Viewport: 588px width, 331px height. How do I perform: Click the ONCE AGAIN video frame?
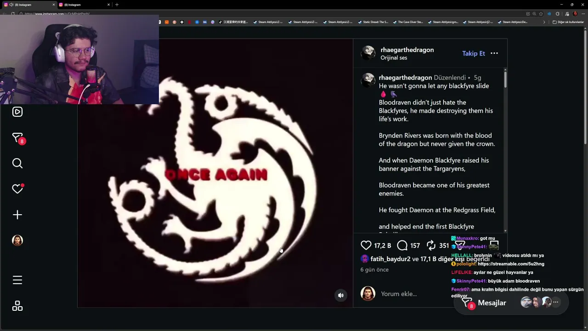(x=215, y=173)
